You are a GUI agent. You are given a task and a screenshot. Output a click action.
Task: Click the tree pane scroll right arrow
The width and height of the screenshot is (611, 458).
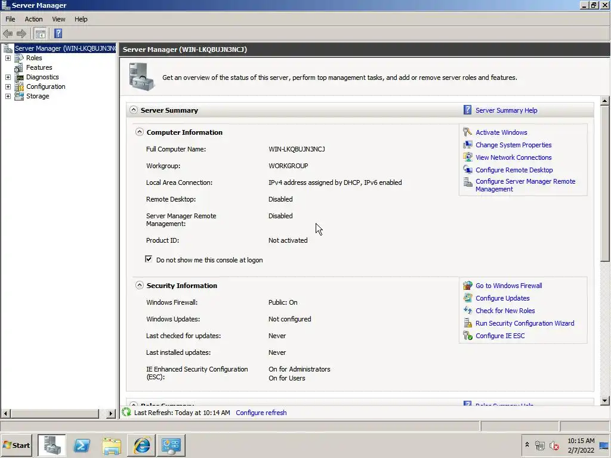coord(111,413)
